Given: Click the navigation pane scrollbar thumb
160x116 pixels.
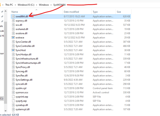Looking at the screenshot, I should pyautogui.click(x=6, y=63).
